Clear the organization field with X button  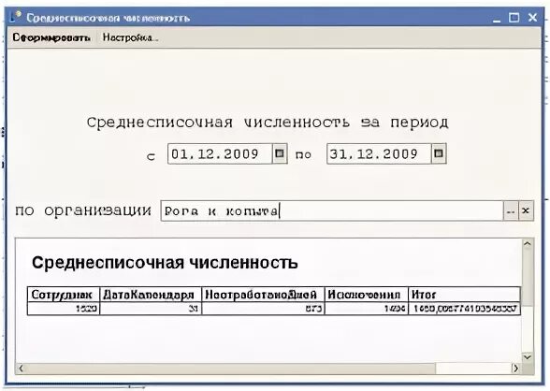tap(526, 211)
